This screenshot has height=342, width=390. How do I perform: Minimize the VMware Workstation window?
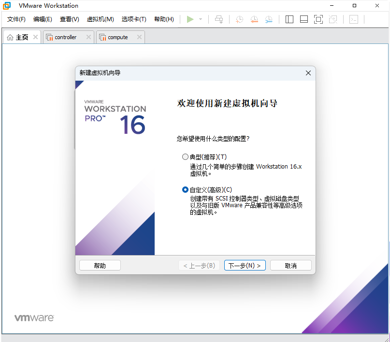[332, 5]
